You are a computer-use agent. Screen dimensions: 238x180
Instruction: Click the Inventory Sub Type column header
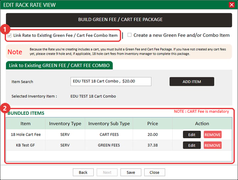pos(109,124)
